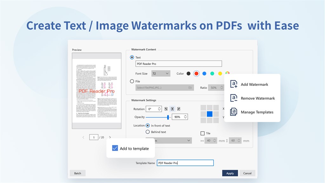Pick the blue color swatch
The image size is (325, 183).
[x=204, y=73]
